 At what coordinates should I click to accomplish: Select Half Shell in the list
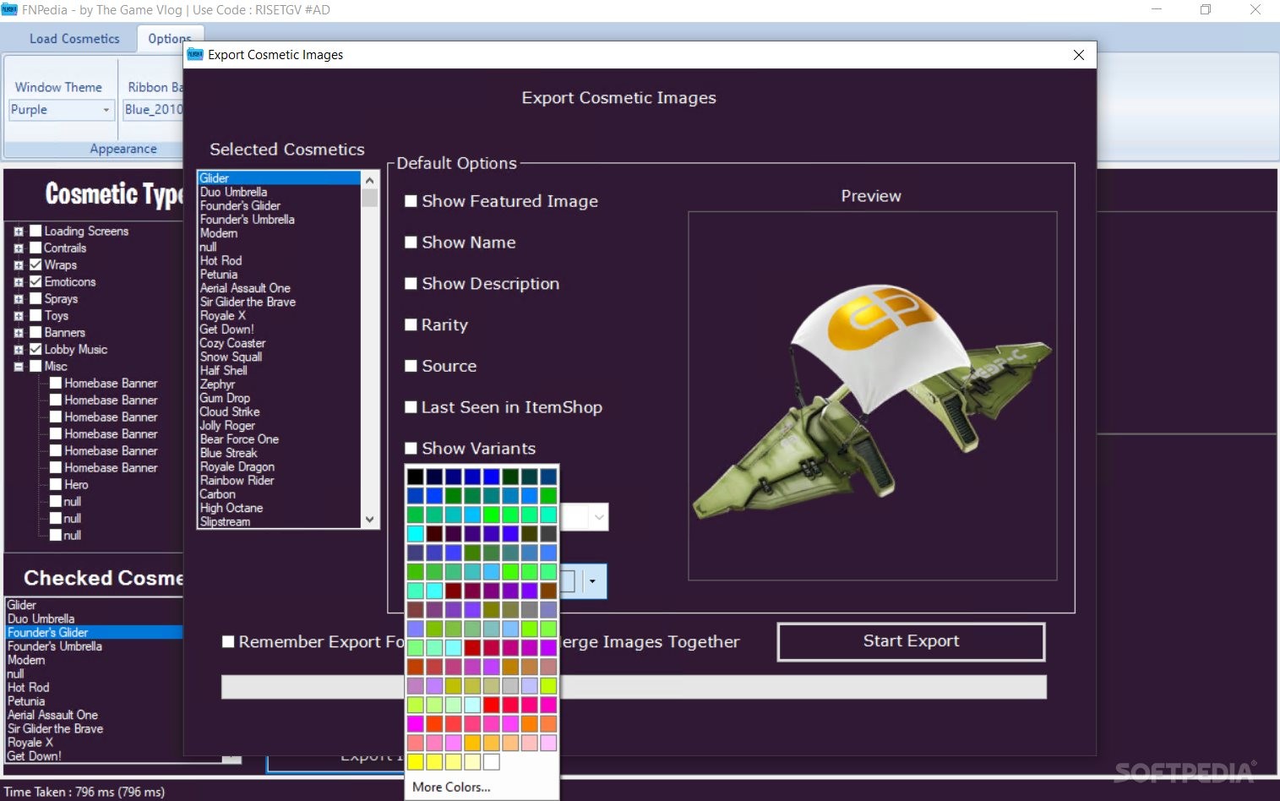(223, 371)
